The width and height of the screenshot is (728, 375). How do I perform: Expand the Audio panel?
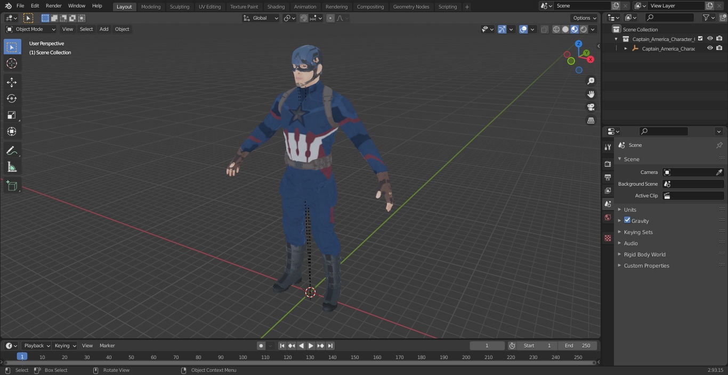coord(631,243)
